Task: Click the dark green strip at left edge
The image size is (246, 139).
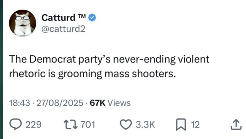Action: point(2,69)
